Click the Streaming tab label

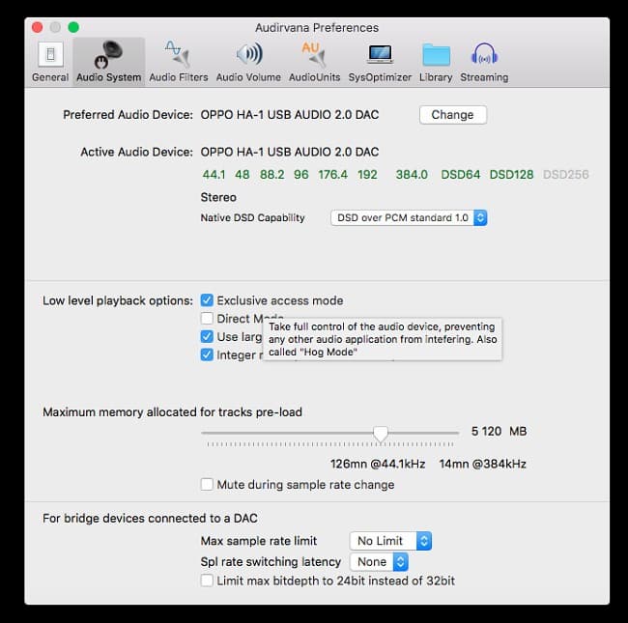484,77
